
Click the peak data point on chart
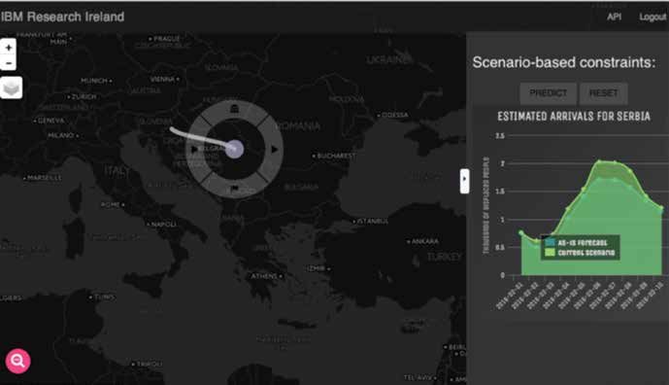coord(599,161)
